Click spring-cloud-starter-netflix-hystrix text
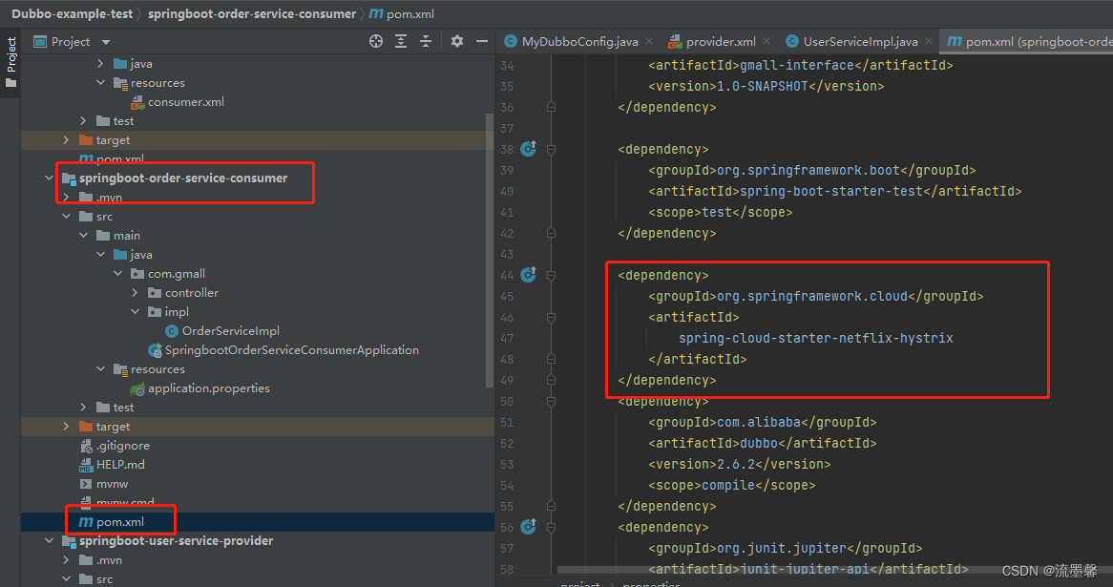 click(815, 339)
